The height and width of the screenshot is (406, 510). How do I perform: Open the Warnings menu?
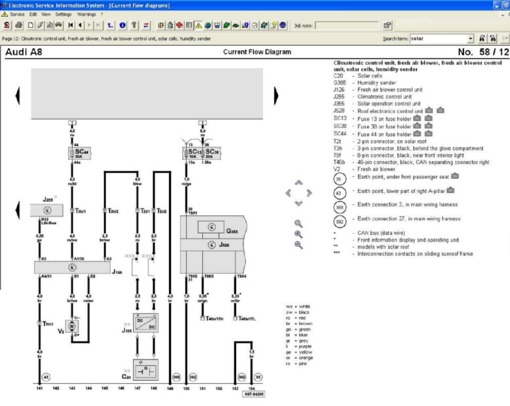(x=87, y=14)
